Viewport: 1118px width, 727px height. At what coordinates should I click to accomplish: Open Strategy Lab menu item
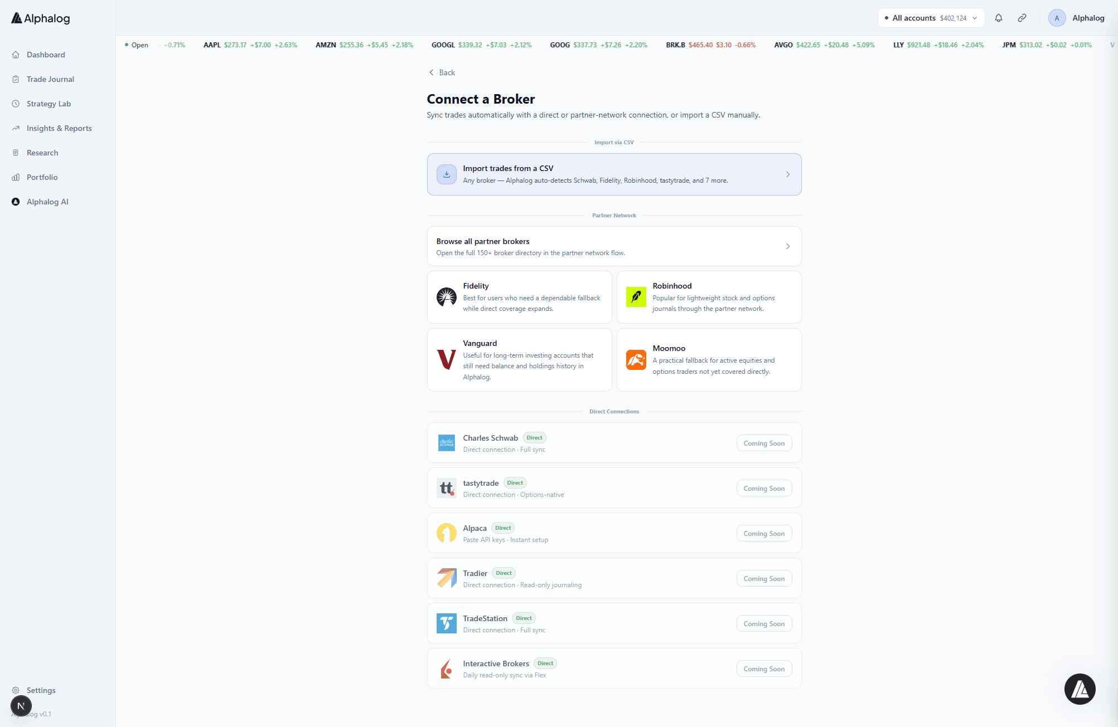49,104
